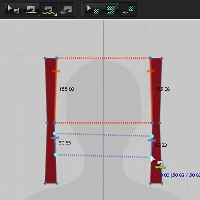Select the Free Sewing tool
This screenshot has height=200, width=200.
tap(49, 10)
